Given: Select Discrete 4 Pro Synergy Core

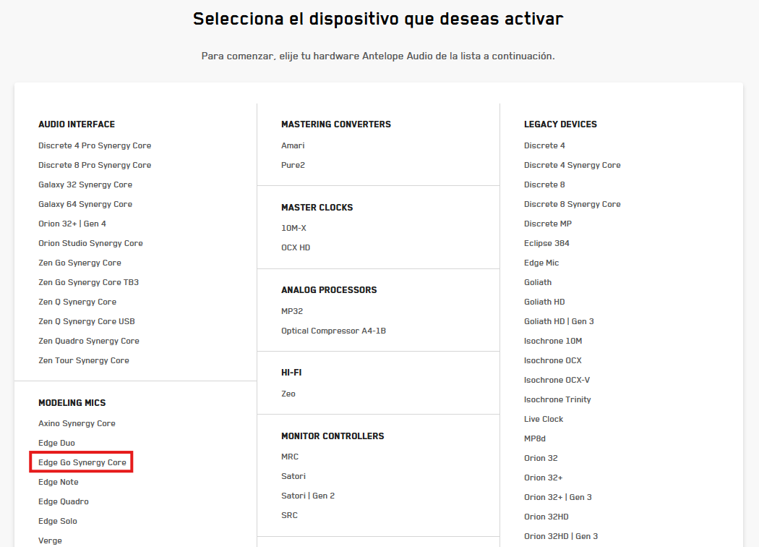Looking at the screenshot, I should [x=95, y=145].
